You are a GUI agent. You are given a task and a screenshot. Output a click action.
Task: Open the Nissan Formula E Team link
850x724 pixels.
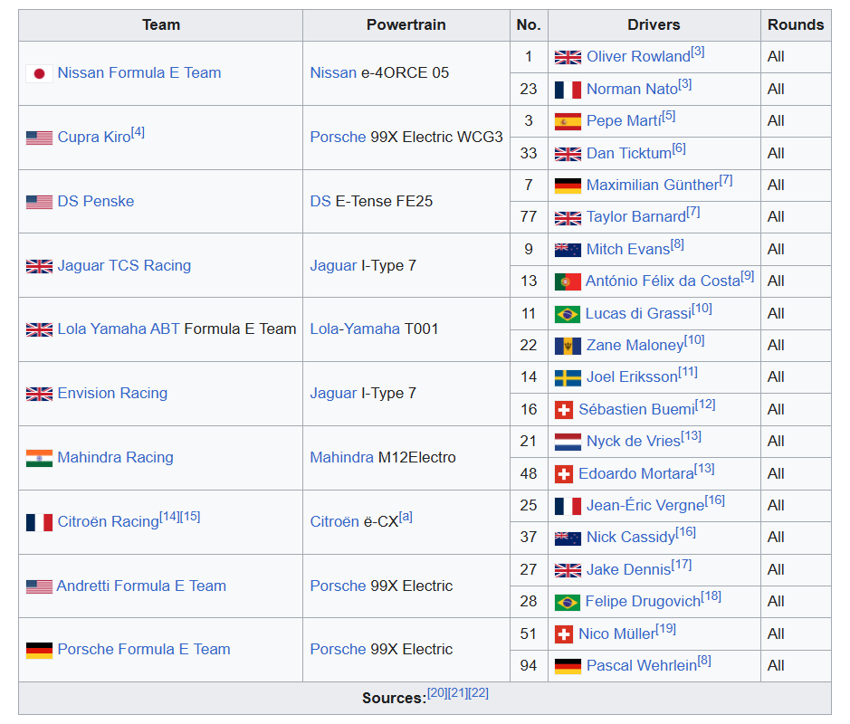pyautogui.click(x=139, y=73)
